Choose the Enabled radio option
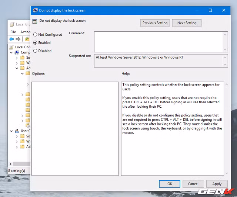 (36, 43)
